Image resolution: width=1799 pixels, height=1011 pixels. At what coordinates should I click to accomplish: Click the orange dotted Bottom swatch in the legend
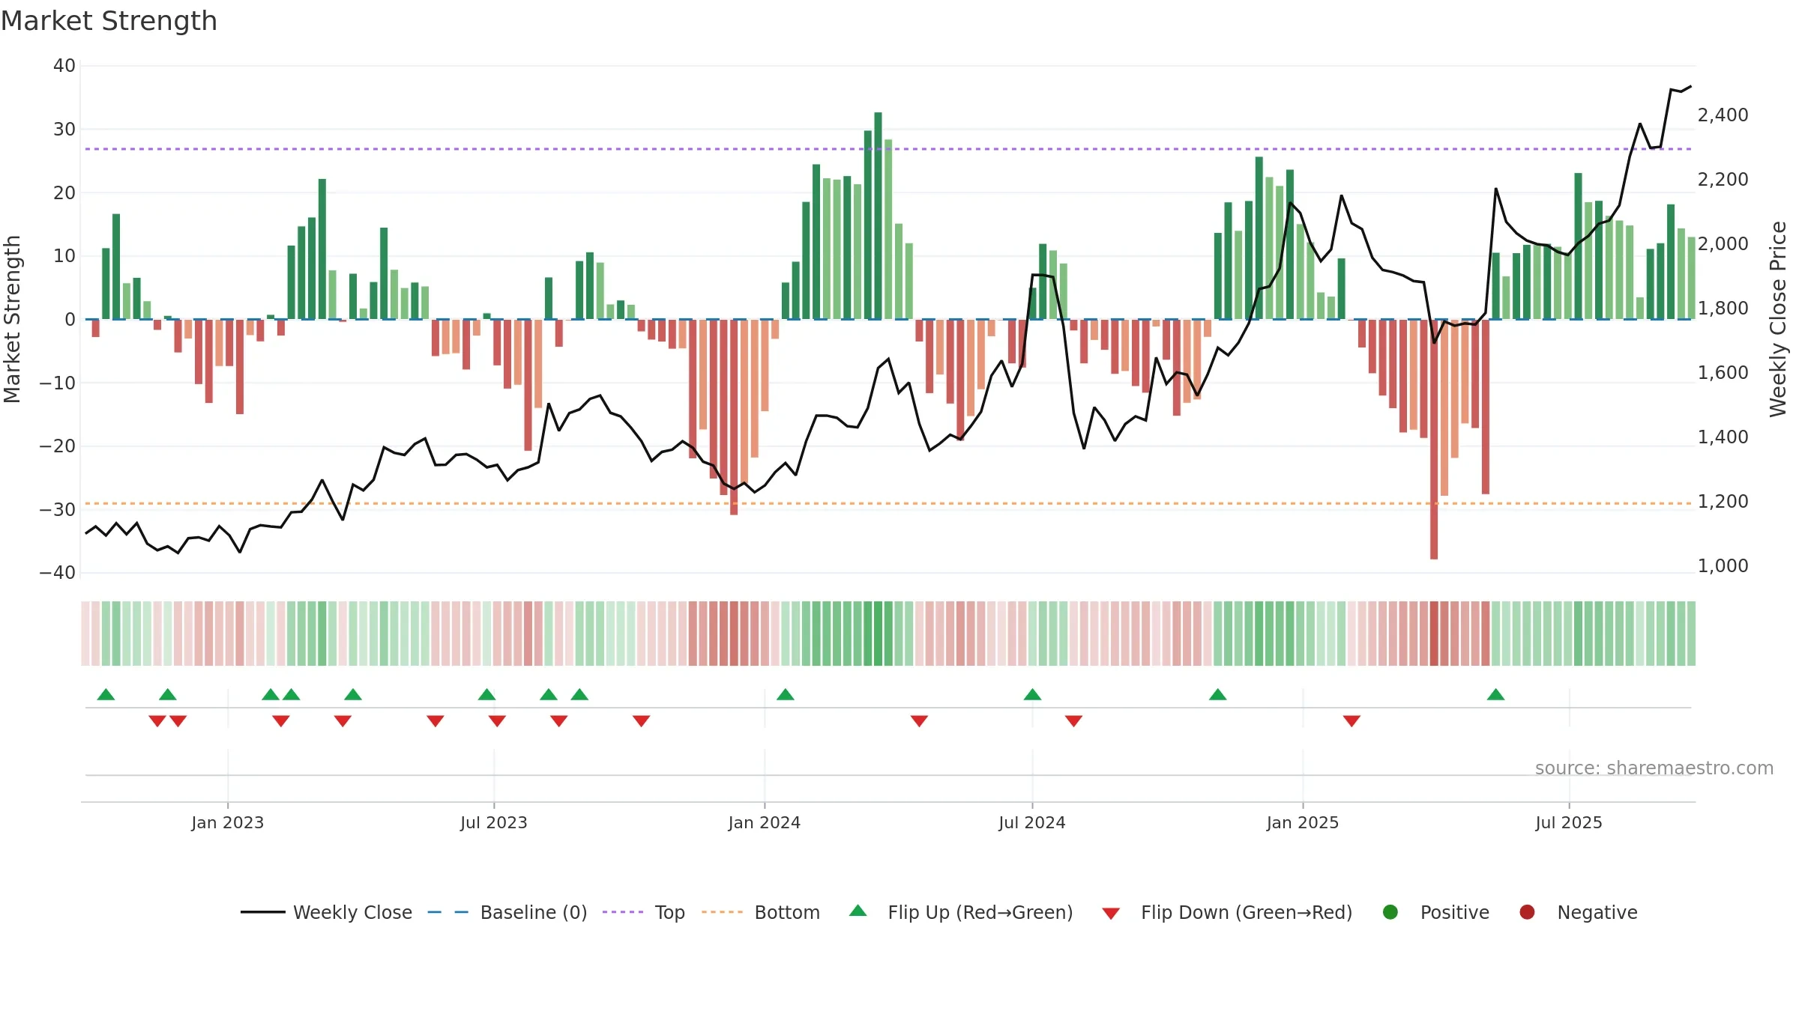pos(723,912)
